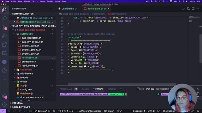
Task: Synchronize changes icon in status bar
Action: pyautogui.click(x=49, y=111)
